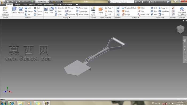
Task: Click the Combine tool
Action: click(x=70, y=14)
